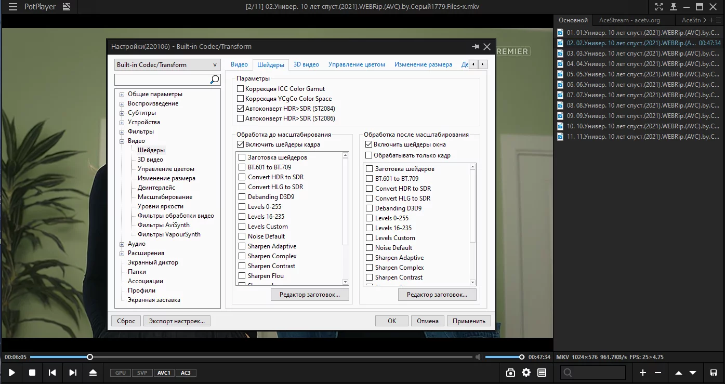Enable Коррекция ICC Color Gamut checkbox
The image size is (725, 384).
(241, 89)
